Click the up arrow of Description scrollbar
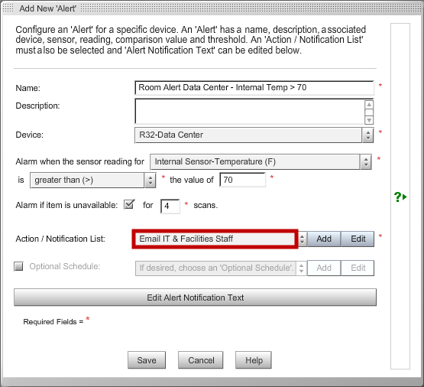 point(369,105)
